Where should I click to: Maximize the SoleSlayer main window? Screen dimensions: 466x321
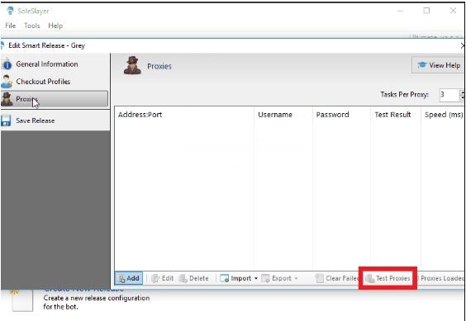(426, 11)
